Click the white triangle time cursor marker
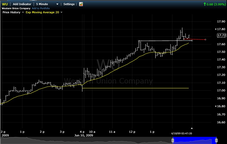 [x=192, y=128]
